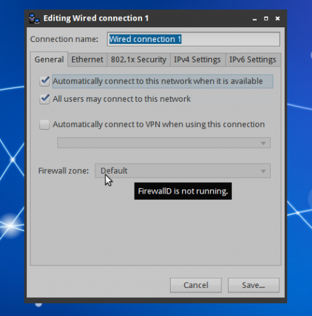
Task: Focus the Connection name text field
Action: pyautogui.click(x=193, y=39)
